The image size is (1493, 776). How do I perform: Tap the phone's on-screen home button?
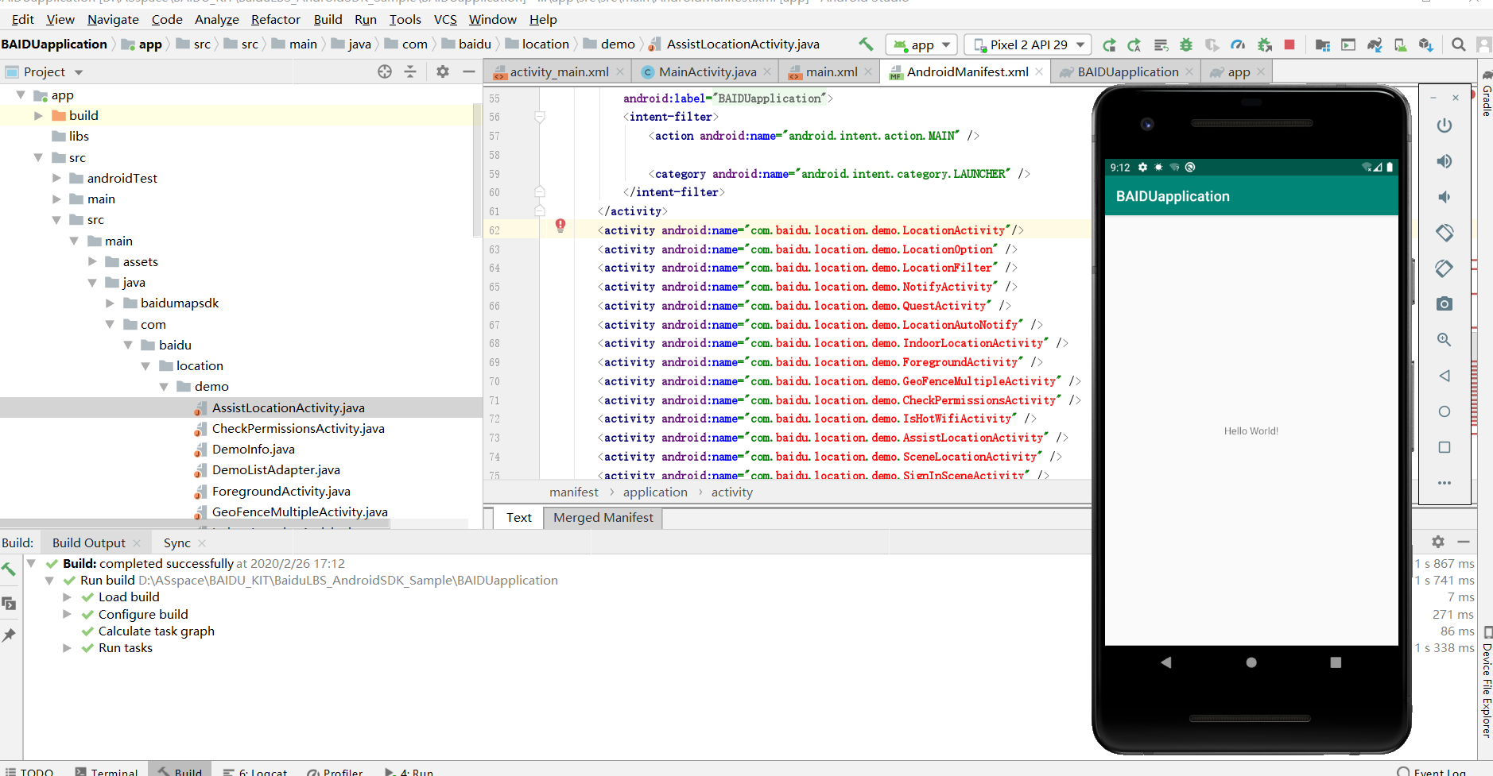pos(1251,662)
